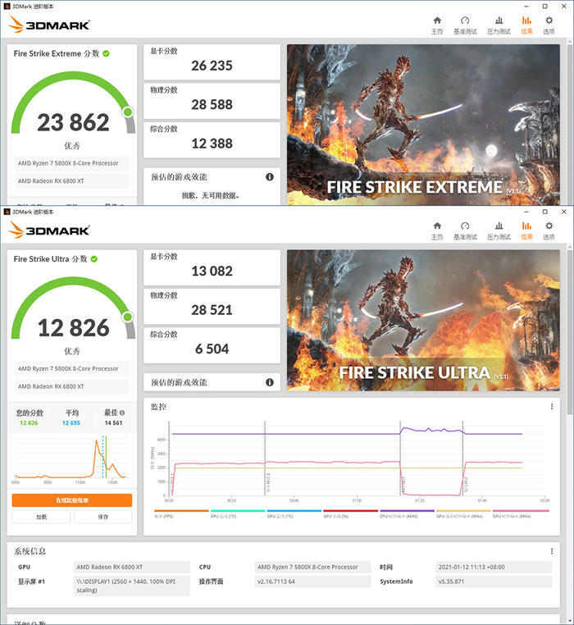Select 结果 results icon in Fire Strike Extreme window
This screenshot has height=625, width=574.
click(x=526, y=25)
